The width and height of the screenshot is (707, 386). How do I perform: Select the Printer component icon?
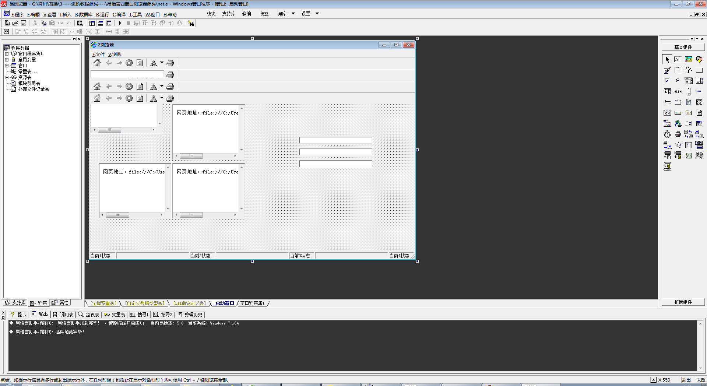coord(678,134)
